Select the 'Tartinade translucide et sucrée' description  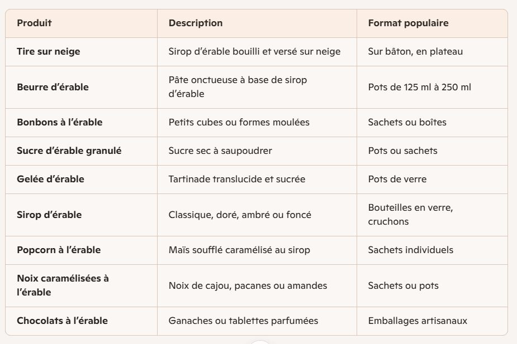(x=237, y=180)
